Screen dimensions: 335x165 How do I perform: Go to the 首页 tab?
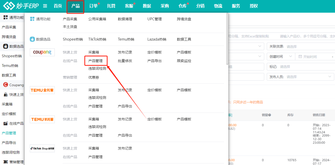click(x=58, y=6)
